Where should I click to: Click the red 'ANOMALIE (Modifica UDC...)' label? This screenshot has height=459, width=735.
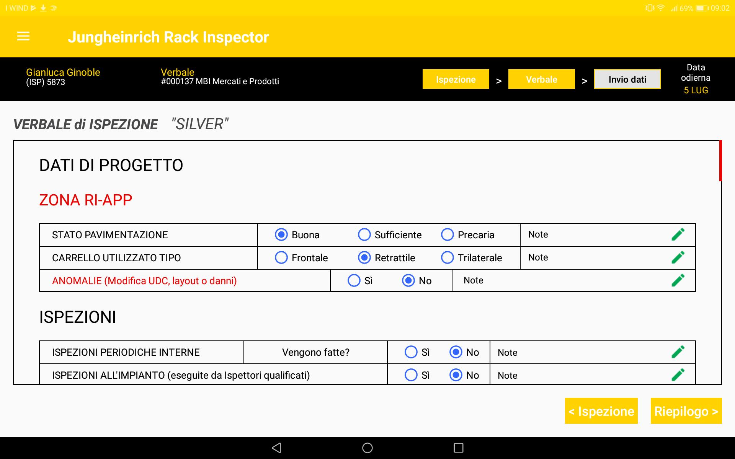(144, 281)
